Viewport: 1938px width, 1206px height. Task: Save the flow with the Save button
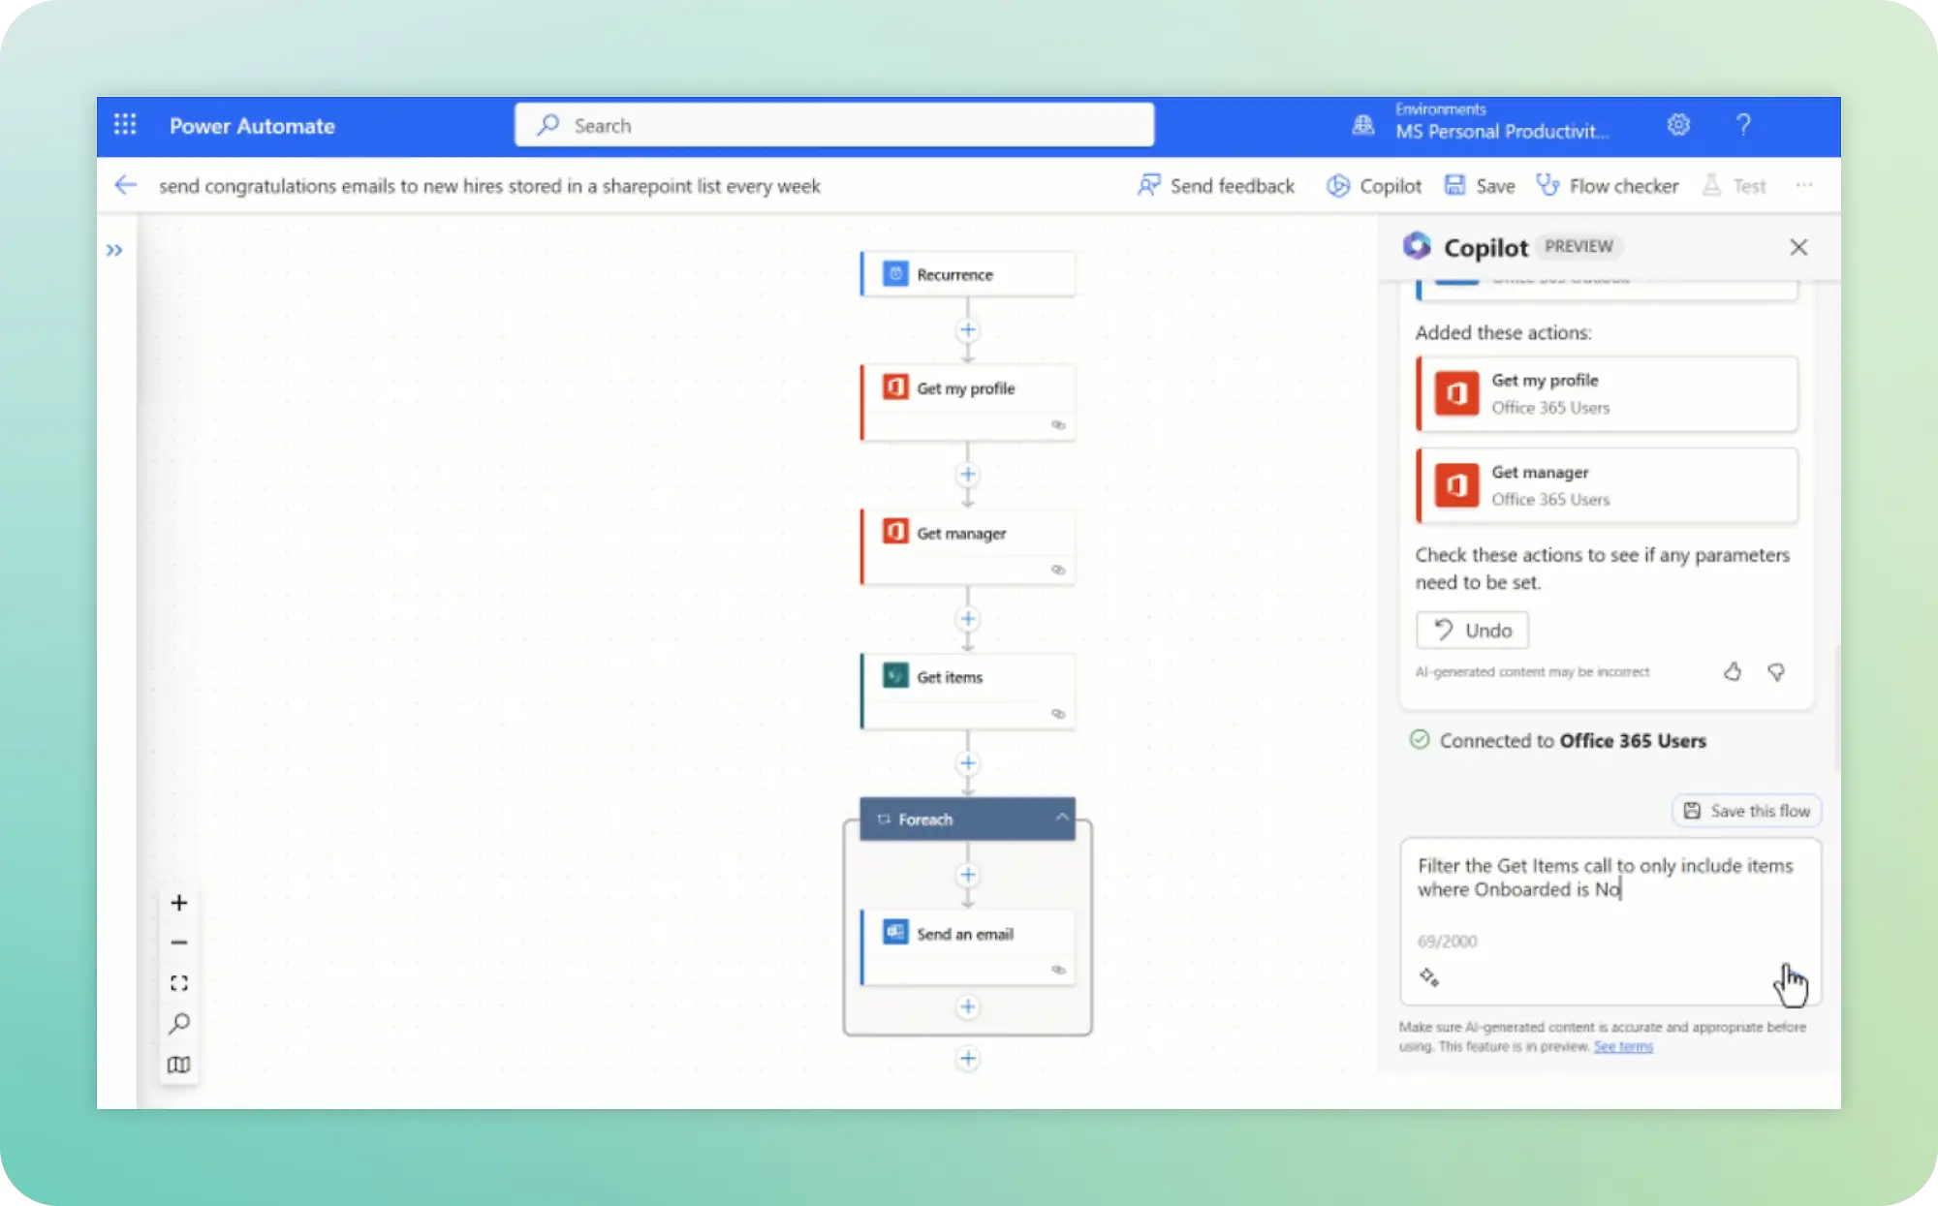(1480, 185)
